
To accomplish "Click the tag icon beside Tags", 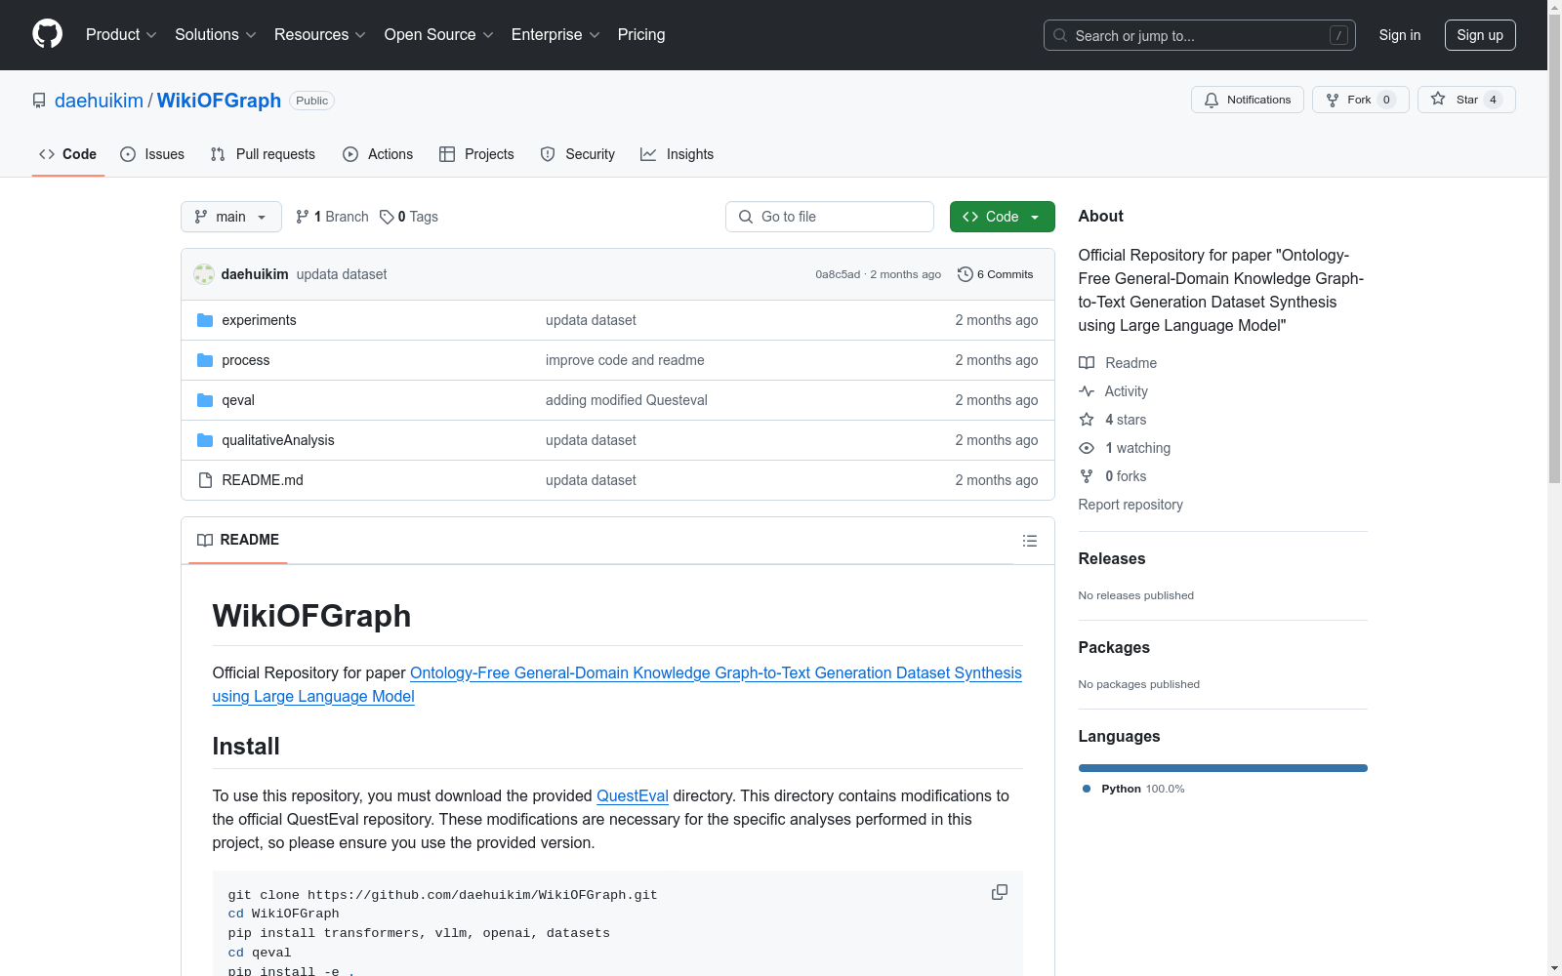I will click(x=387, y=217).
